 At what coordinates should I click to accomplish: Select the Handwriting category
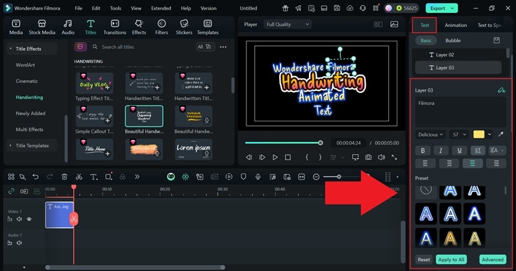point(29,97)
